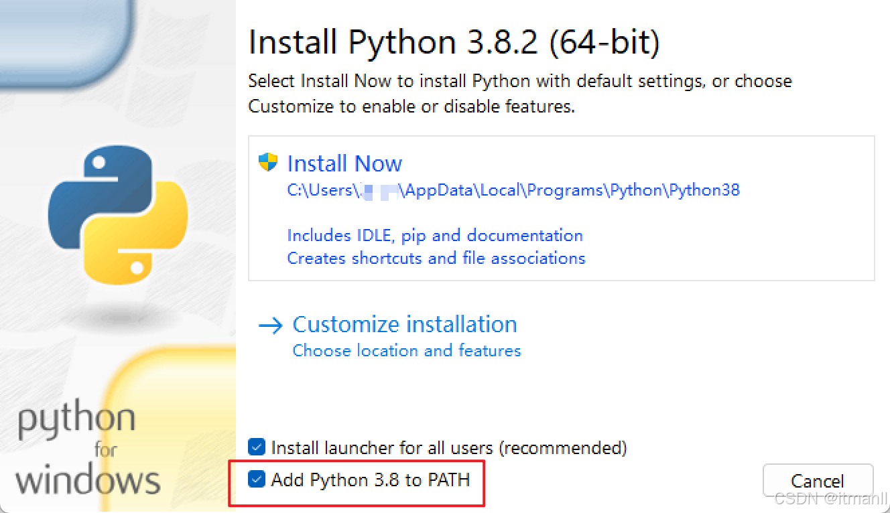Toggle Install launcher for all users checkbox

257,447
